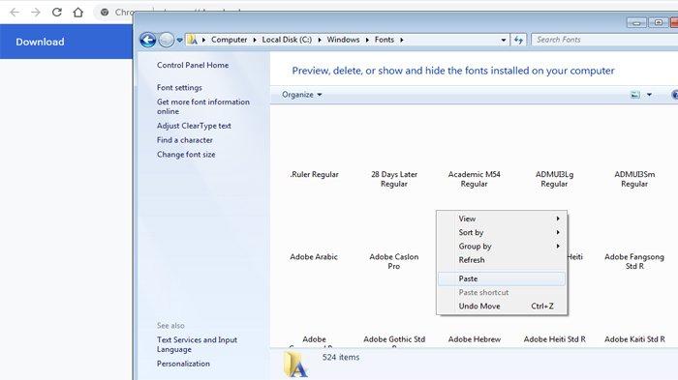Select Computer in the address breadcrumb
This screenshot has width=678, height=380.
pos(229,40)
